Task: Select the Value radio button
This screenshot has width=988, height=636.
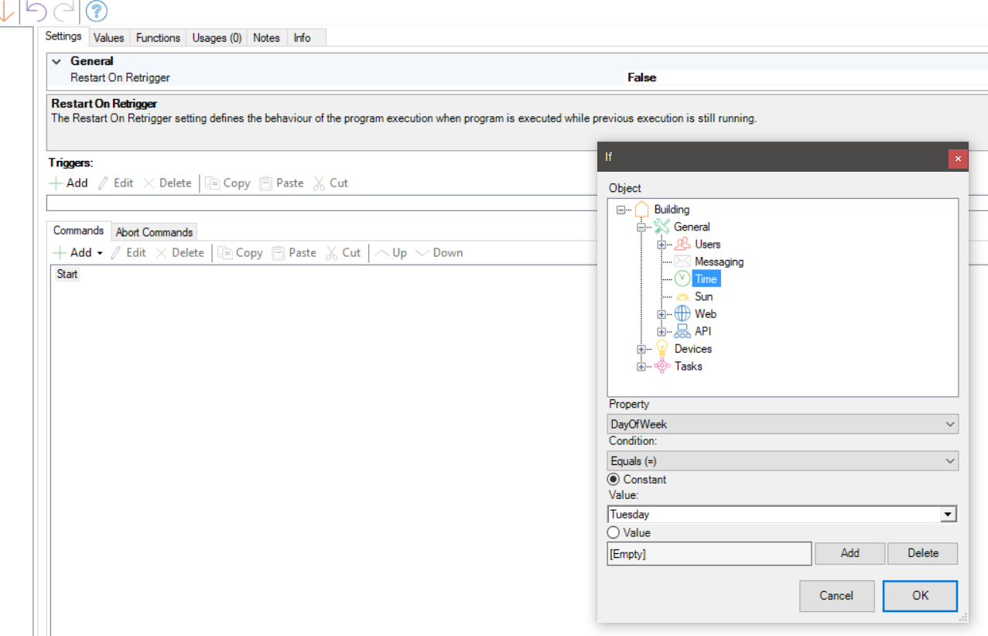Action: pos(614,533)
